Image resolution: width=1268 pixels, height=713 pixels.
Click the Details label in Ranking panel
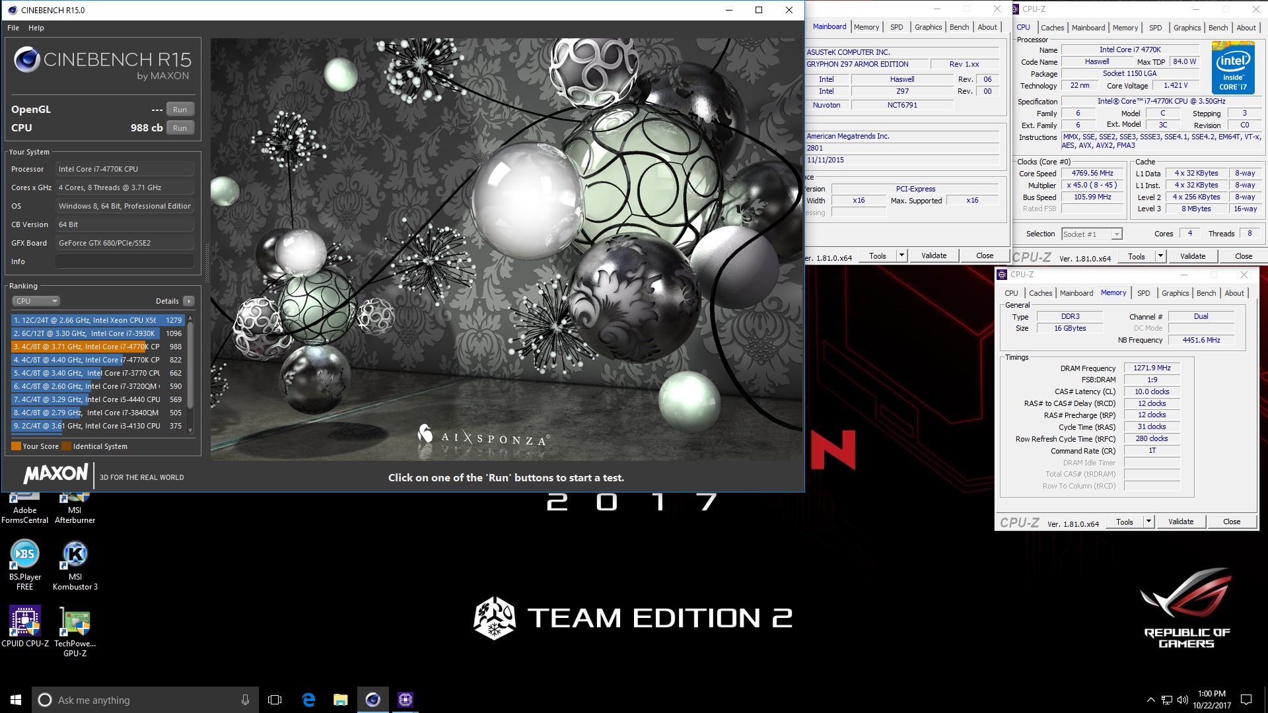167,301
